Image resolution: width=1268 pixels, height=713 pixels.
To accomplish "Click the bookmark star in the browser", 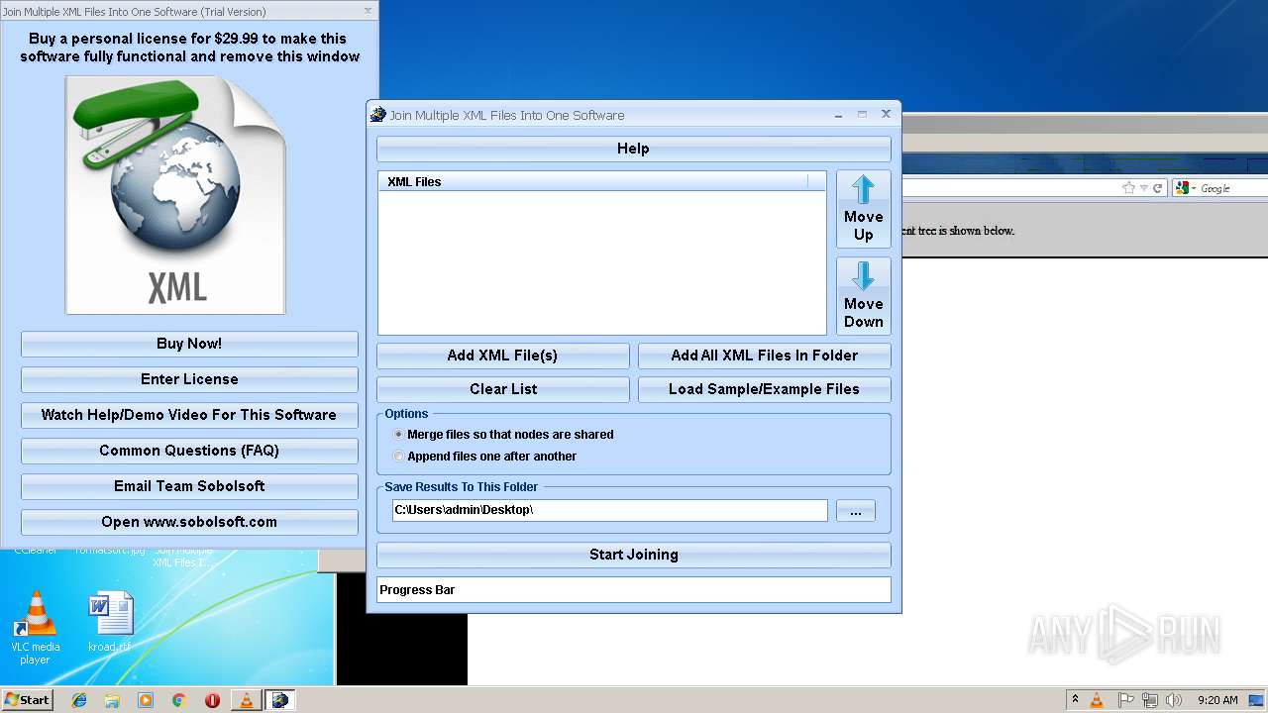I will point(1128,188).
